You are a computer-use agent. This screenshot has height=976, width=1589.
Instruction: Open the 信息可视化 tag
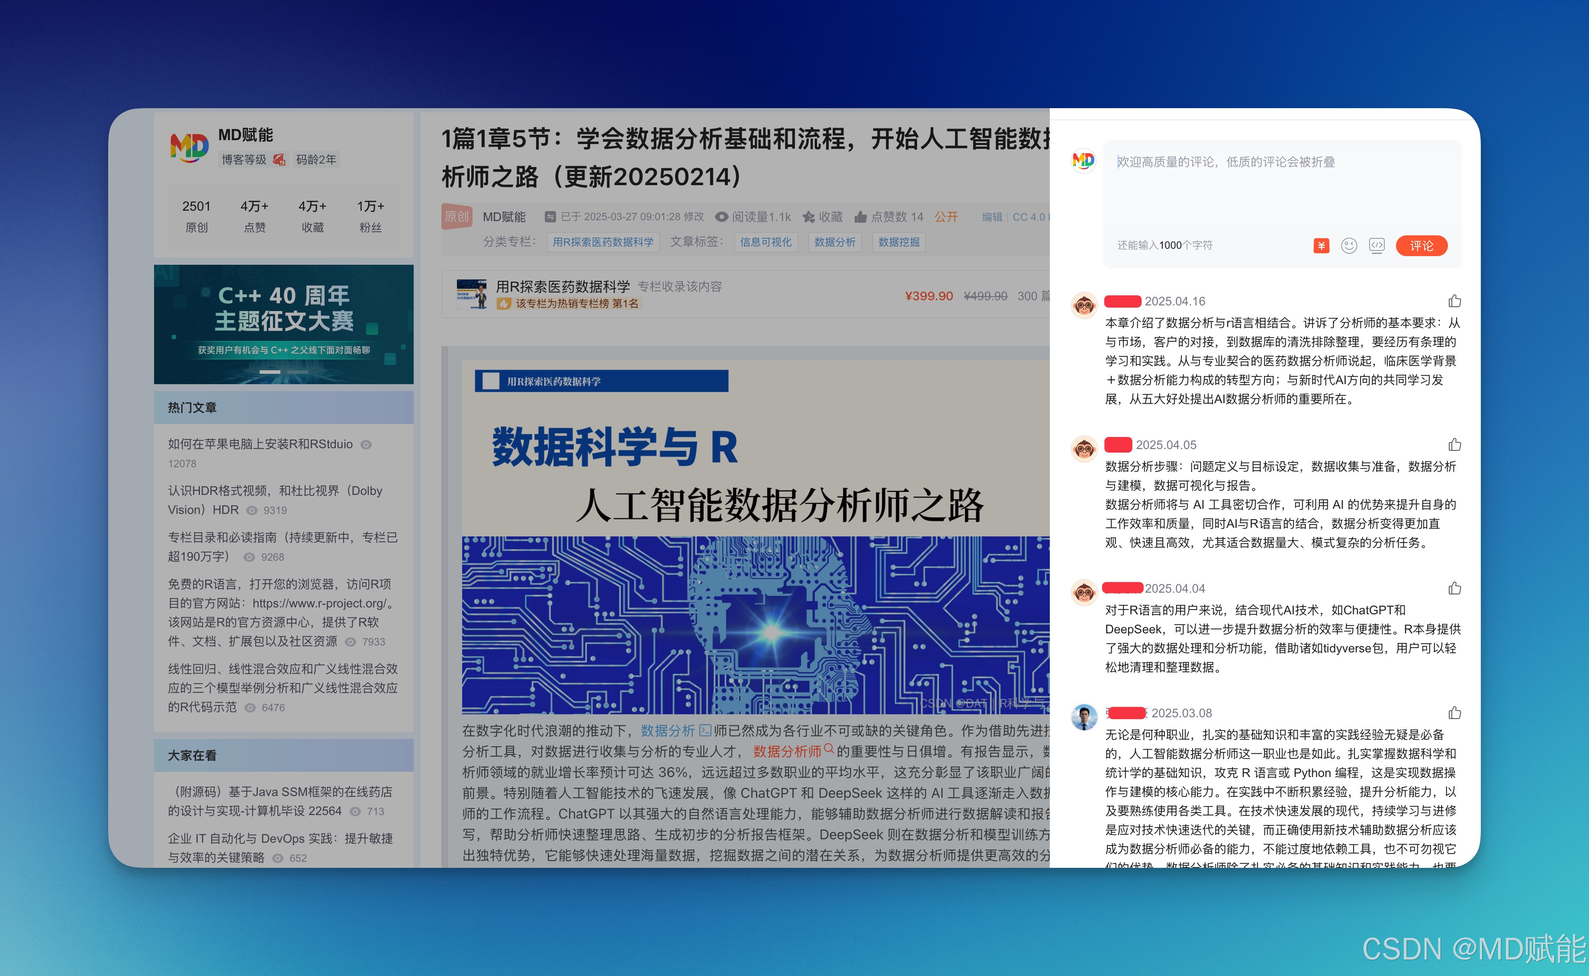pyautogui.click(x=766, y=242)
